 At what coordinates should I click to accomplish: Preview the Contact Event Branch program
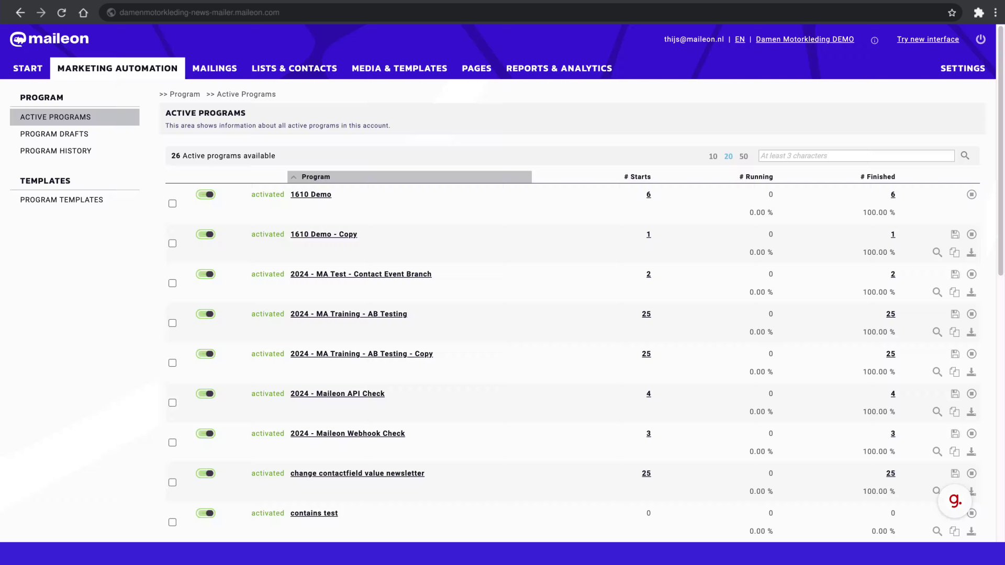coord(937,292)
